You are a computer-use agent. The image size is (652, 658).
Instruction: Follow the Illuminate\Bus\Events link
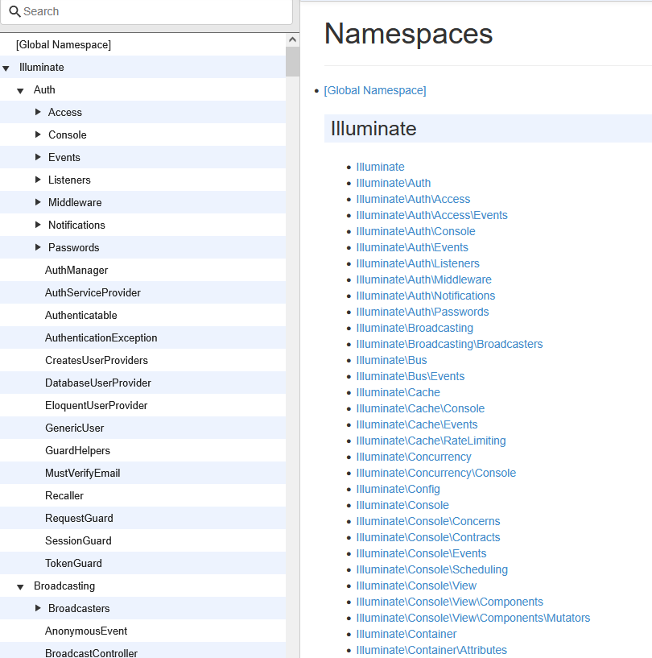[410, 376]
